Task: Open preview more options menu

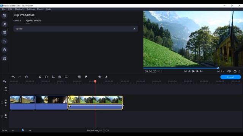Action: coord(240,71)
